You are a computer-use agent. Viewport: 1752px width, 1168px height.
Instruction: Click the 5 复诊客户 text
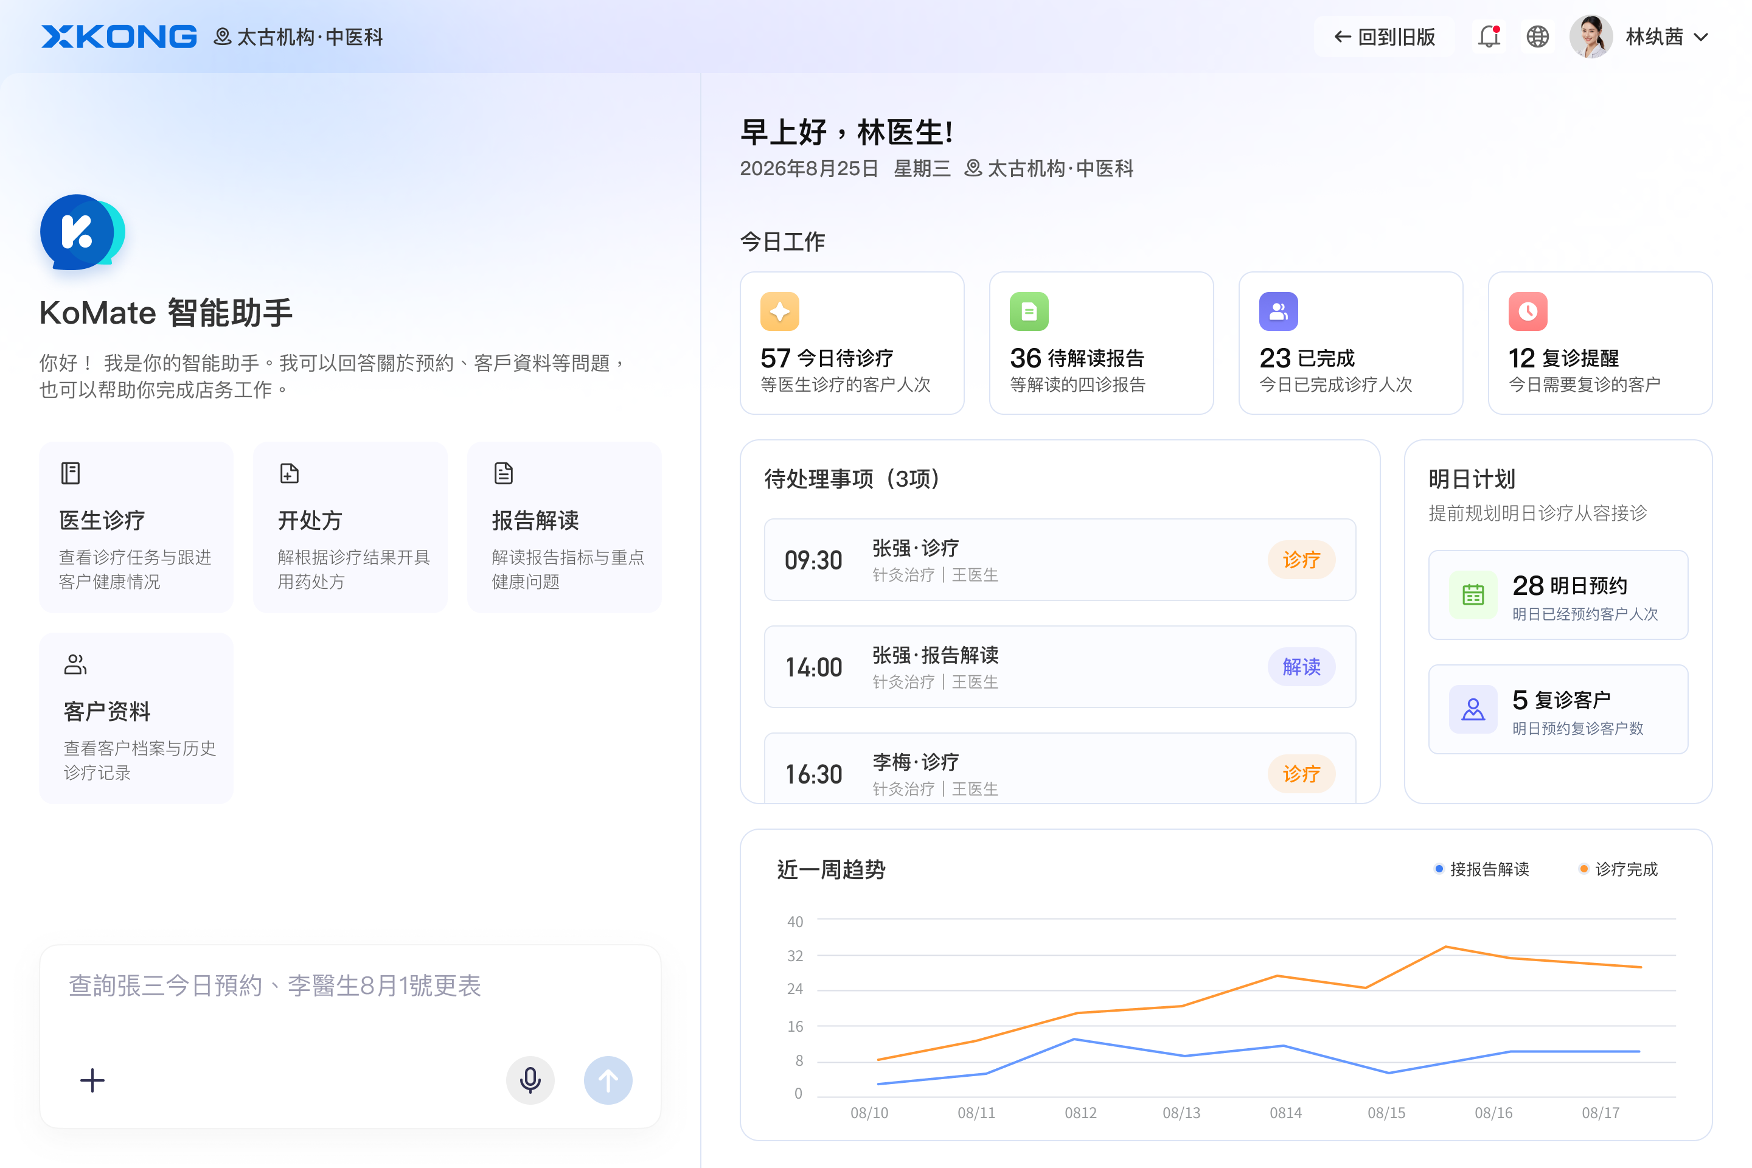click(1562, 700)
